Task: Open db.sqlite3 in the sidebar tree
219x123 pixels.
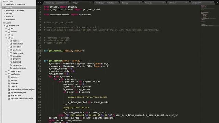Action: (x=17, y=62)
